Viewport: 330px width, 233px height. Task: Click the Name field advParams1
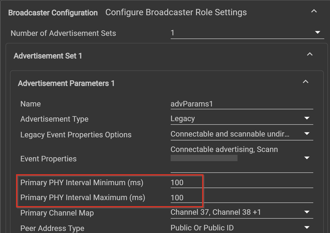(x=242, y=104)
